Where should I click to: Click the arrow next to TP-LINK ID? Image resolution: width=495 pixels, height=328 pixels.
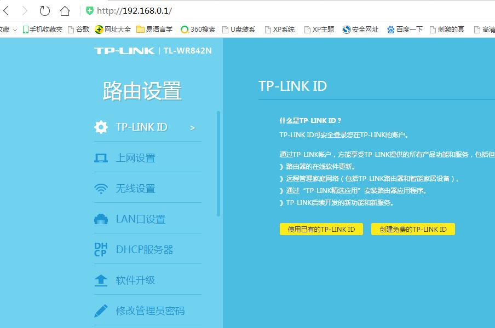(192, 127)
